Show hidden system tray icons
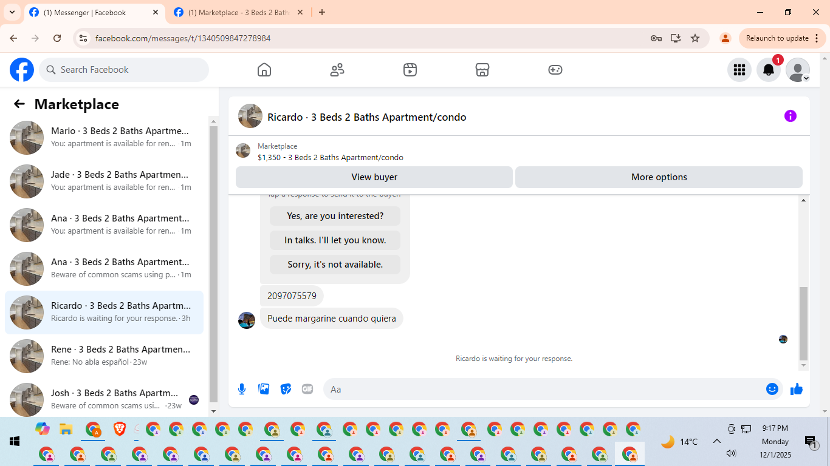The width and height of the screenshot is (830, 466). 717,442
